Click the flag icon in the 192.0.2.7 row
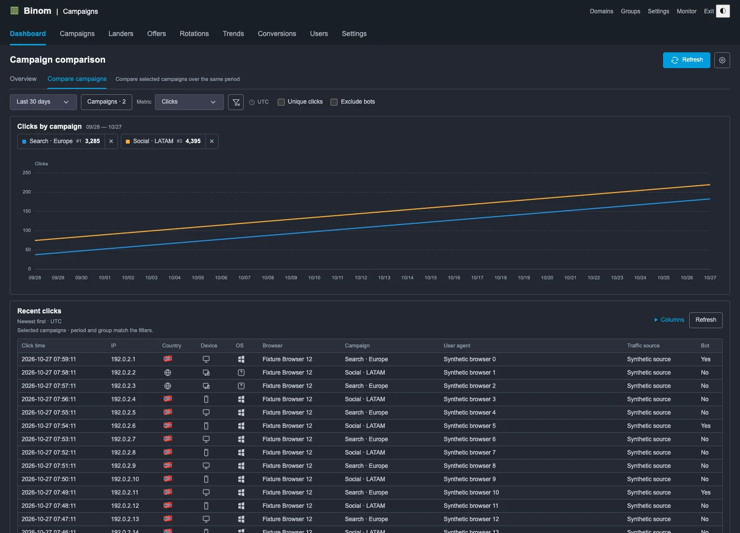This screenshot has height=533, width=740. [x=168, y=439]
